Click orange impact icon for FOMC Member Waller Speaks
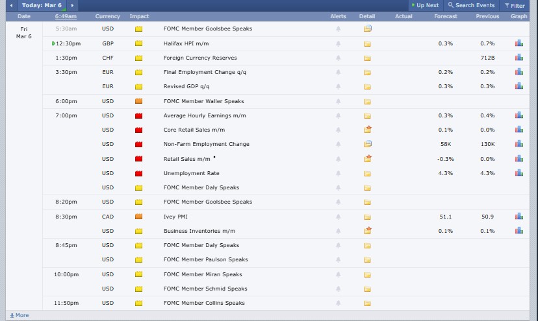Screen dimensions: 538x321 pos(138,101)
